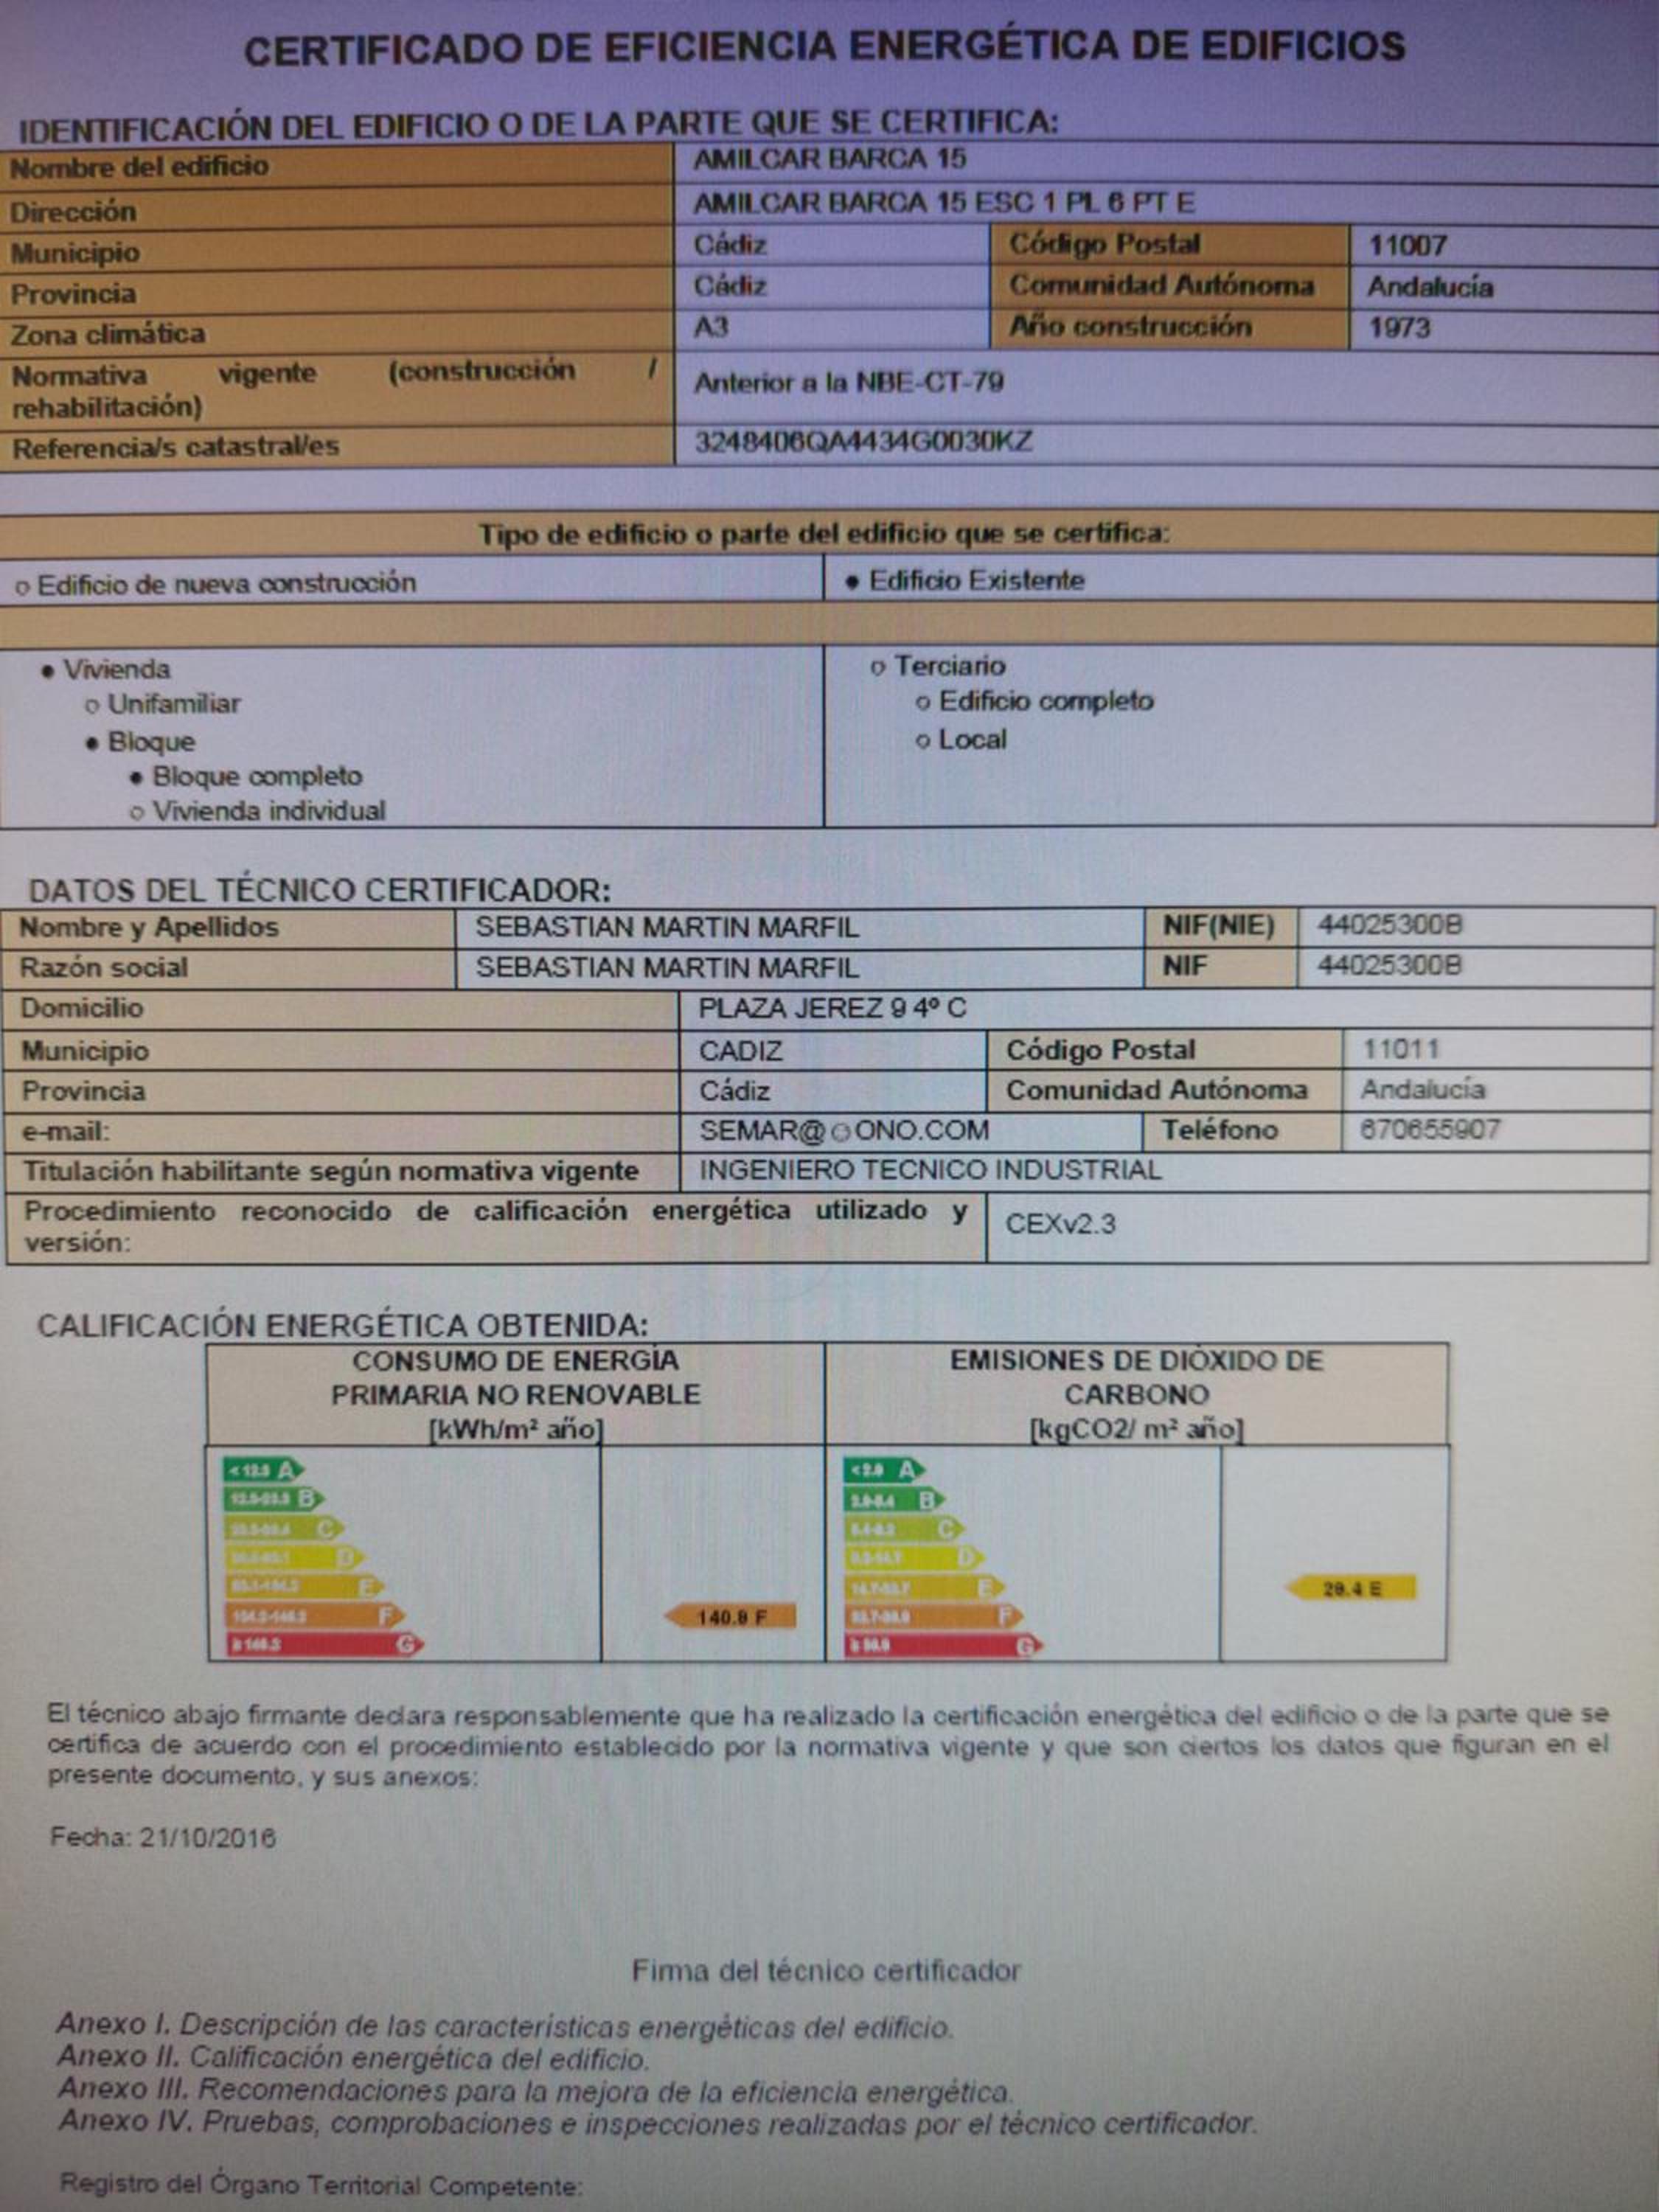This screenshot has width=1659, height=2212.
Task: Click the [kWh/m² año] unit label
Action: point(515,1430)
